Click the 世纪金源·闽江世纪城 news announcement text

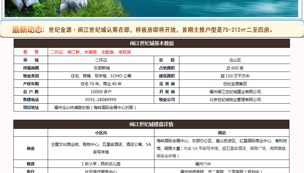(161, 30)
